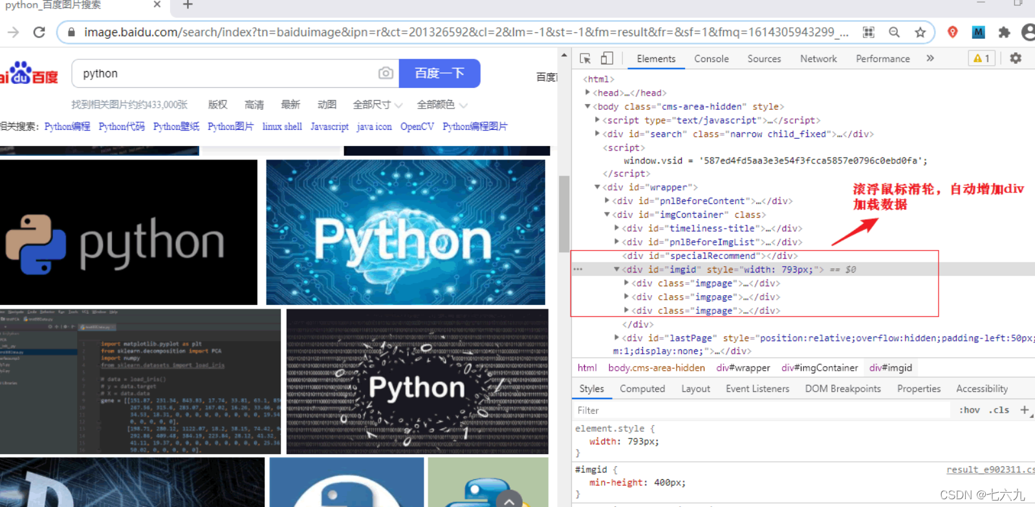Expand the div id=search node

(597, 133)
